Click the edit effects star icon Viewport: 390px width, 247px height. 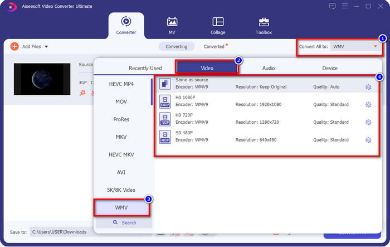[x=82, y=93]
